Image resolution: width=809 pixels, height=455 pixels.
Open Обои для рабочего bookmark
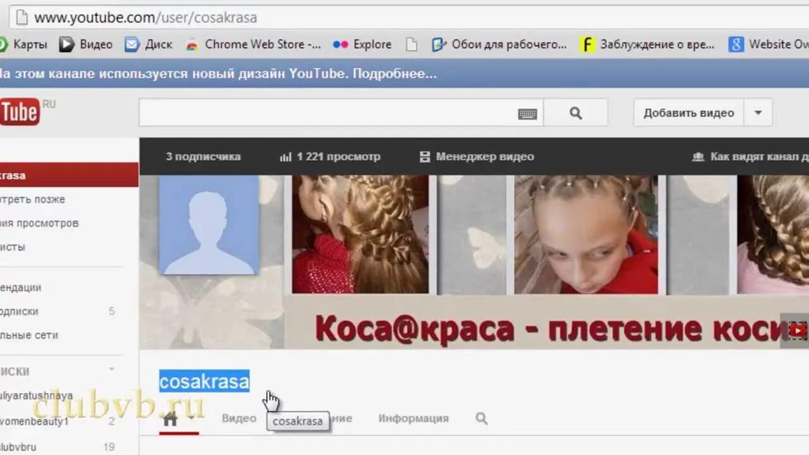point(499,44)
